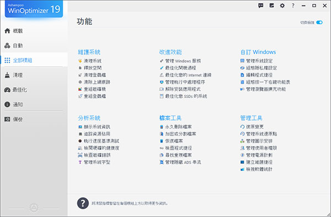Screen dimensions: 331x217
Task: Select the 備份 backup icon in sidebar
Action: pos(7,120)
